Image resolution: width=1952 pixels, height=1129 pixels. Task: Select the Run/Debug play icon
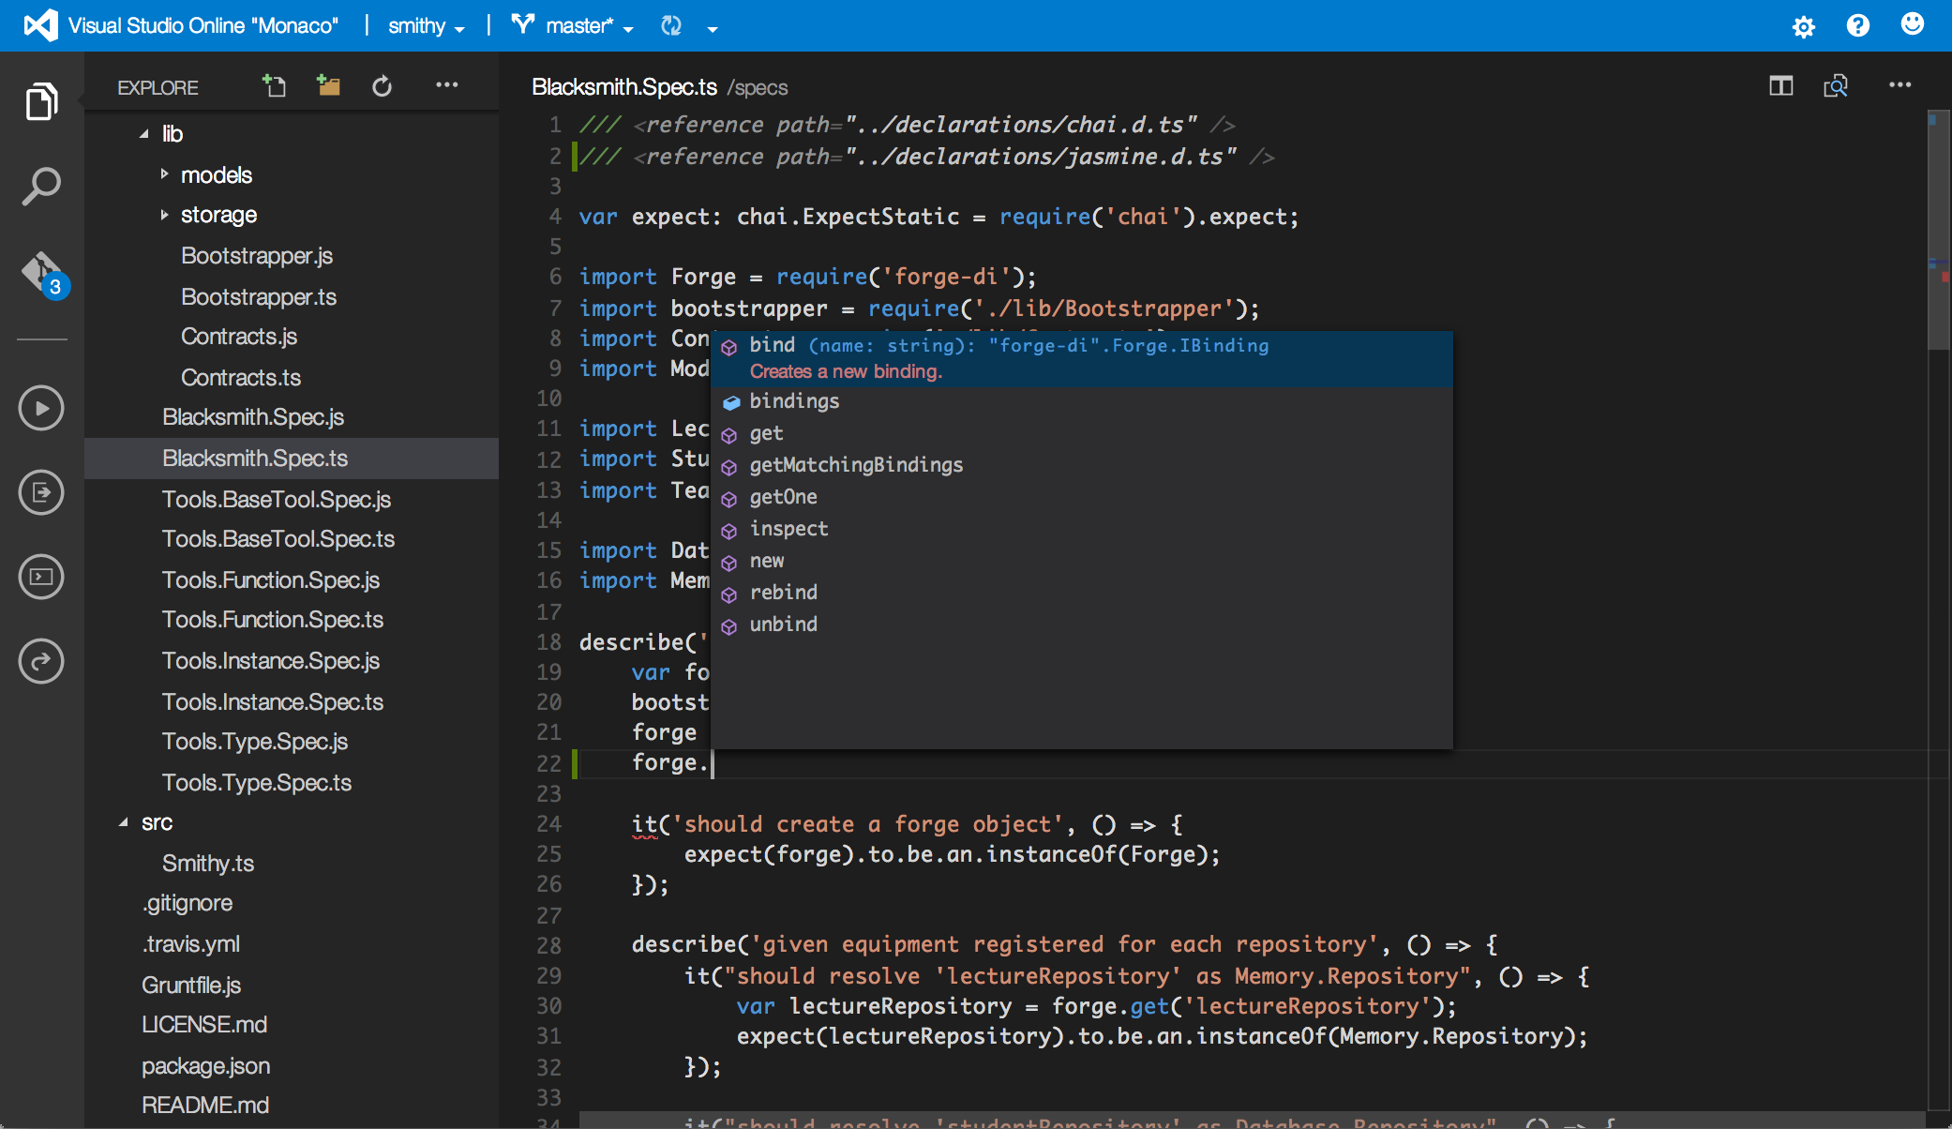pyautogui.click(x=41, y=407)
